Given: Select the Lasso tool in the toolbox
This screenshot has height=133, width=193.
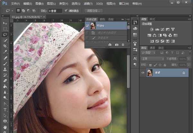Looking at the screenshot, I should (5, 34).
